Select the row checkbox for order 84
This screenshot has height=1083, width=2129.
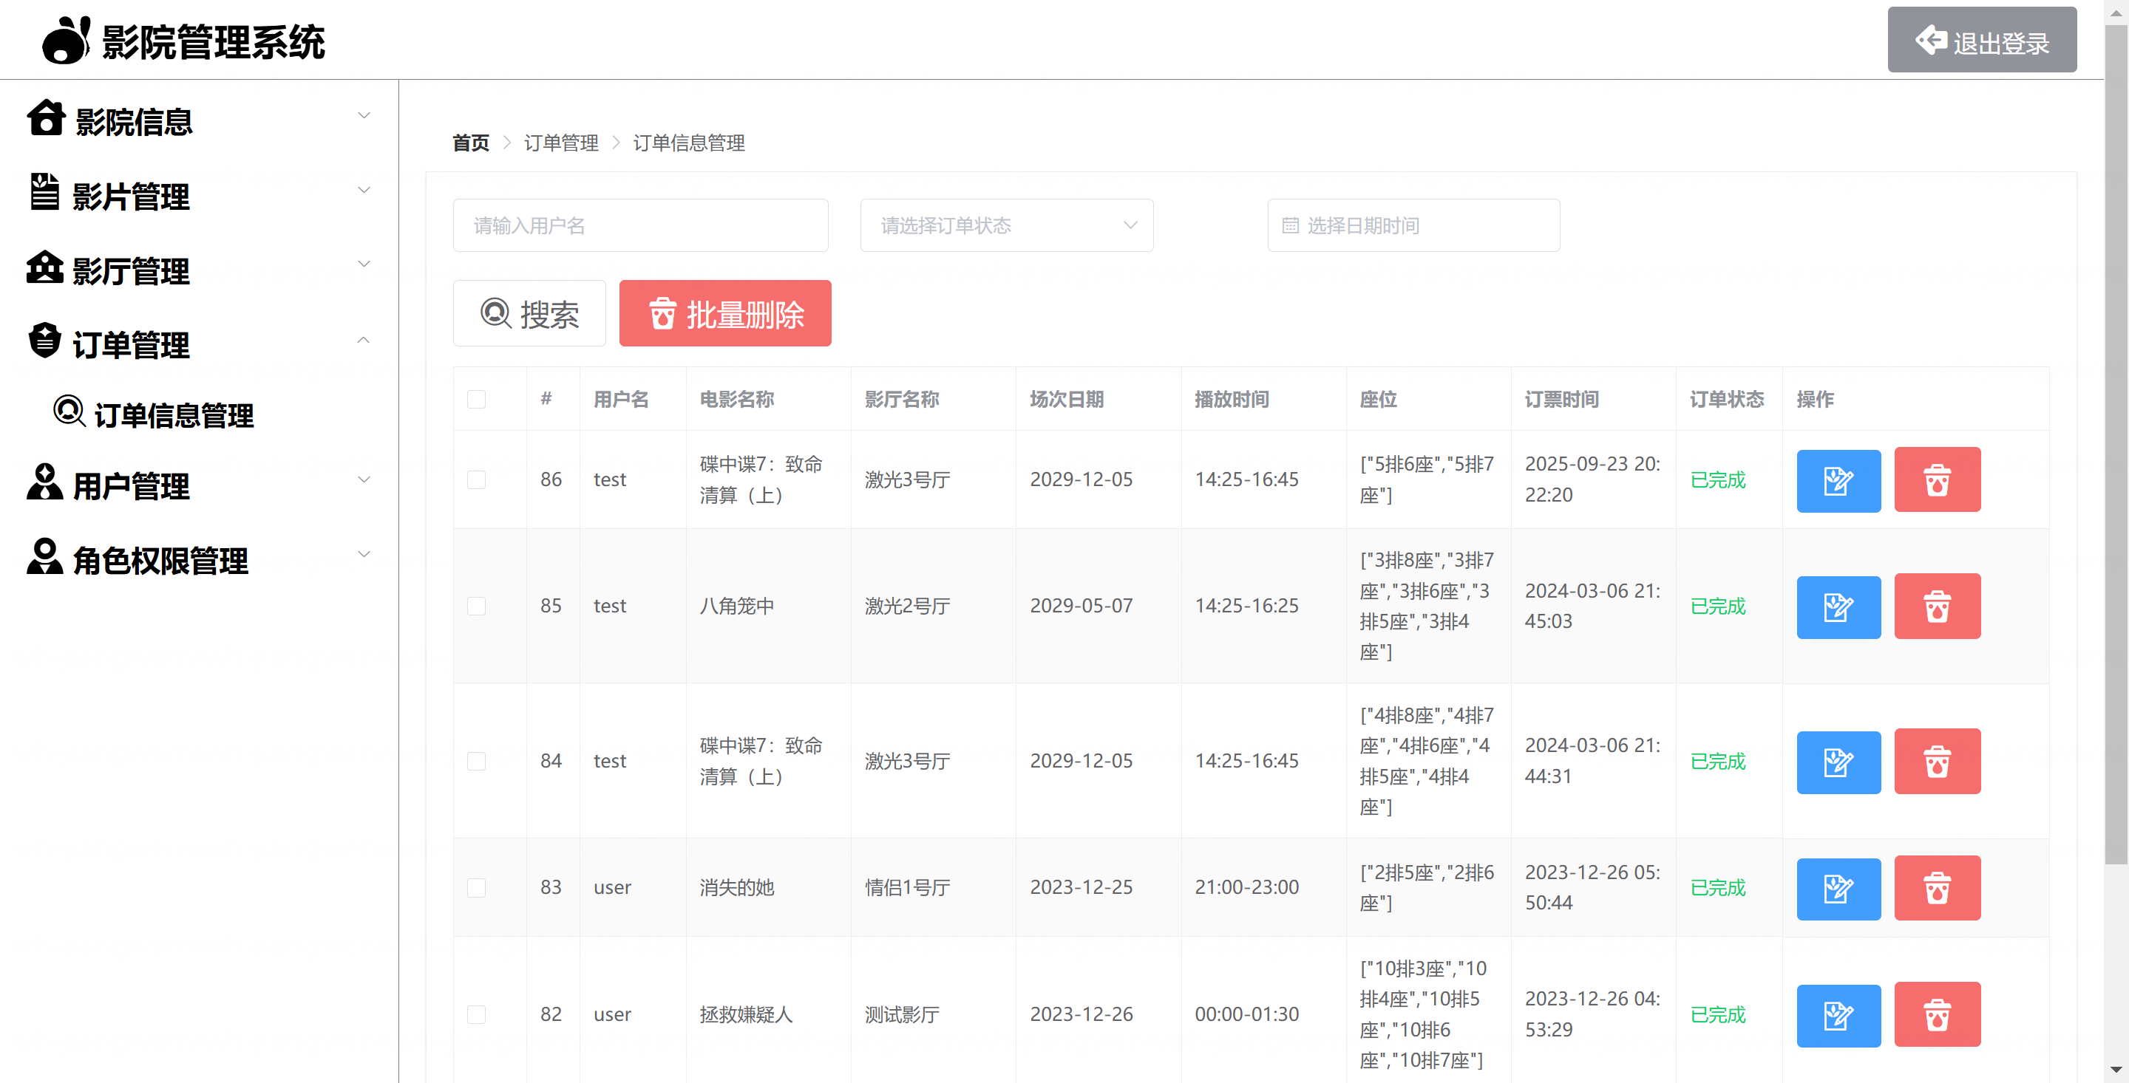point(476,761)
